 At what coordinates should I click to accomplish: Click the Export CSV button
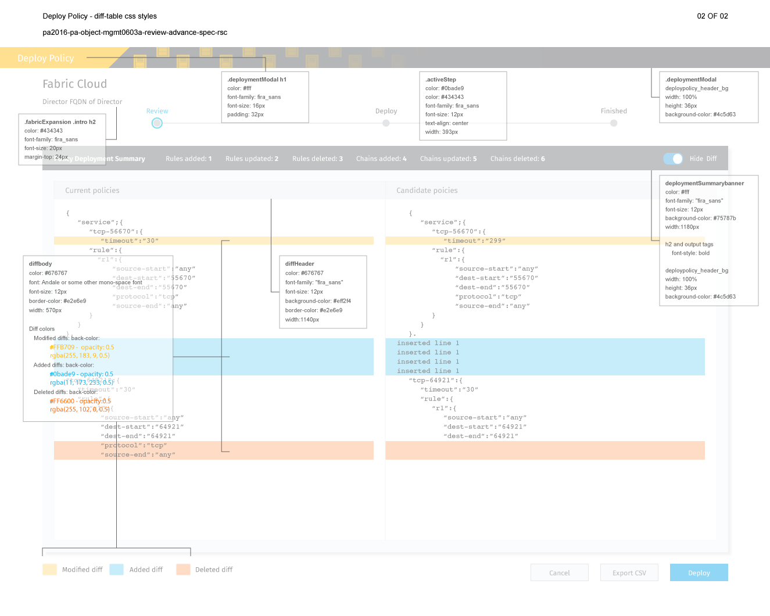pyautogui.click(x=629, y=572)
